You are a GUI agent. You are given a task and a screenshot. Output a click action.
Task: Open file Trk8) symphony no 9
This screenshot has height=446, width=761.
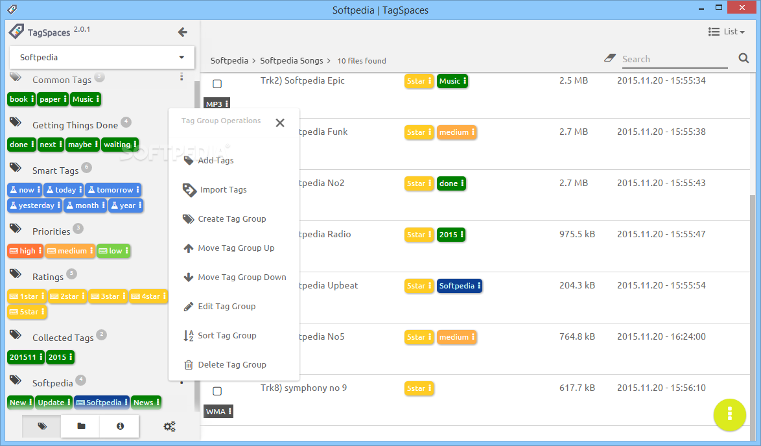pyautogui.click(x=304, y=388)
